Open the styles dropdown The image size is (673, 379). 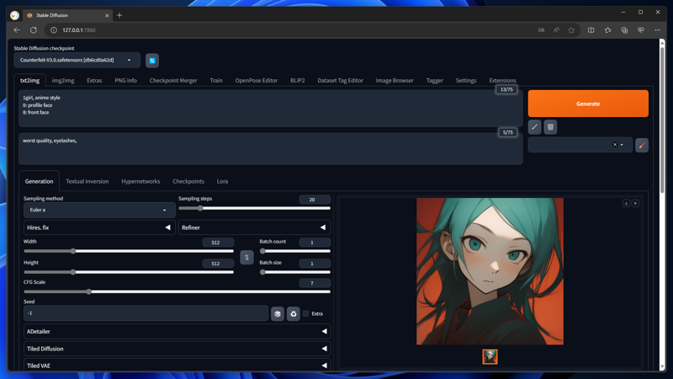click(x=580, y=145)
